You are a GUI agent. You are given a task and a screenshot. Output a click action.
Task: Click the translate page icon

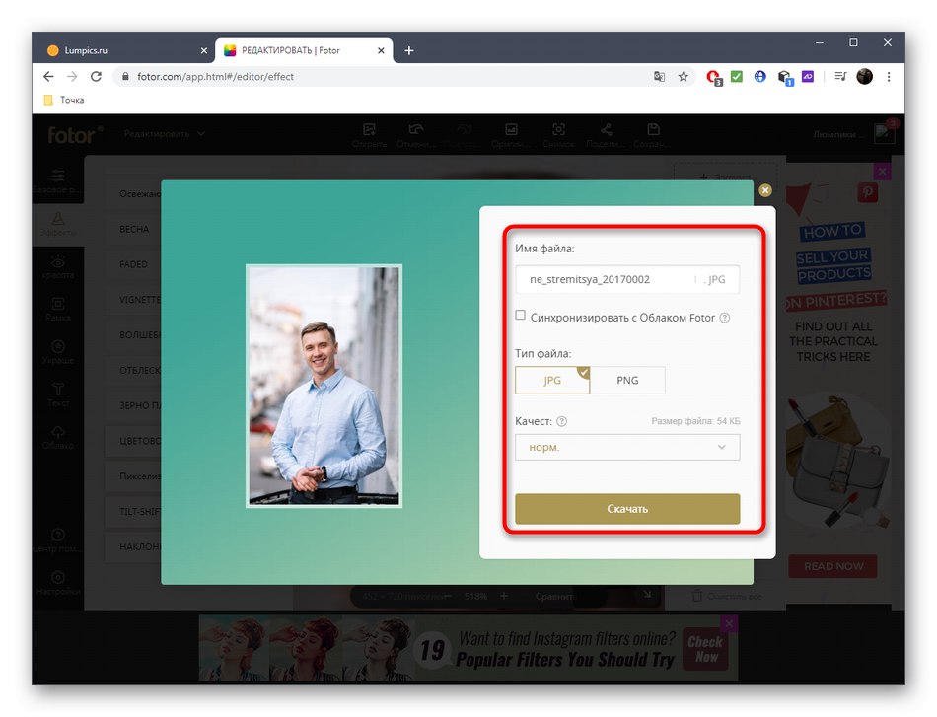[x=659, y=77]
